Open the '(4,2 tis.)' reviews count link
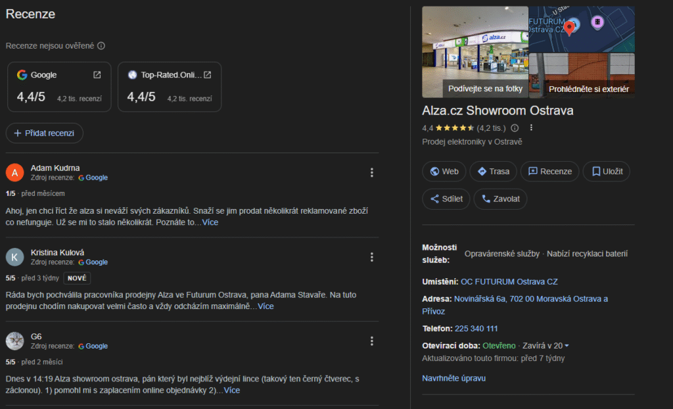 point(492,128)
